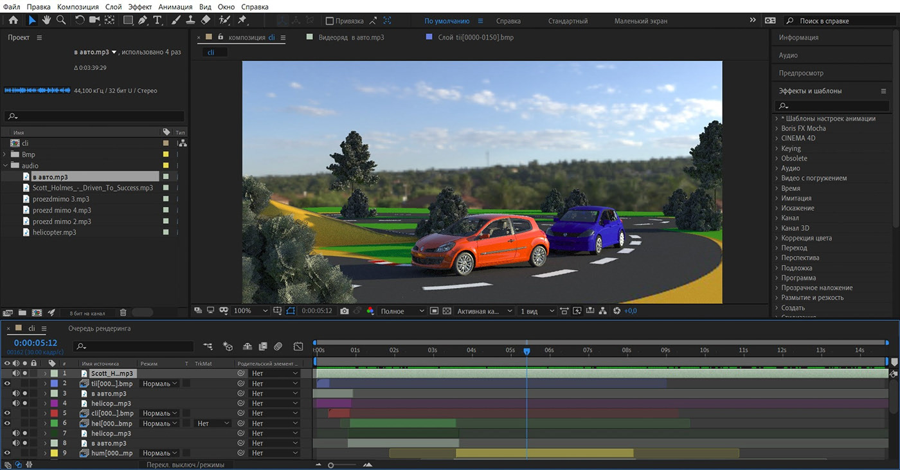900x470 pixels.
Task: Expand the Bmp folder in project
Action: click(x=5, y=155)
